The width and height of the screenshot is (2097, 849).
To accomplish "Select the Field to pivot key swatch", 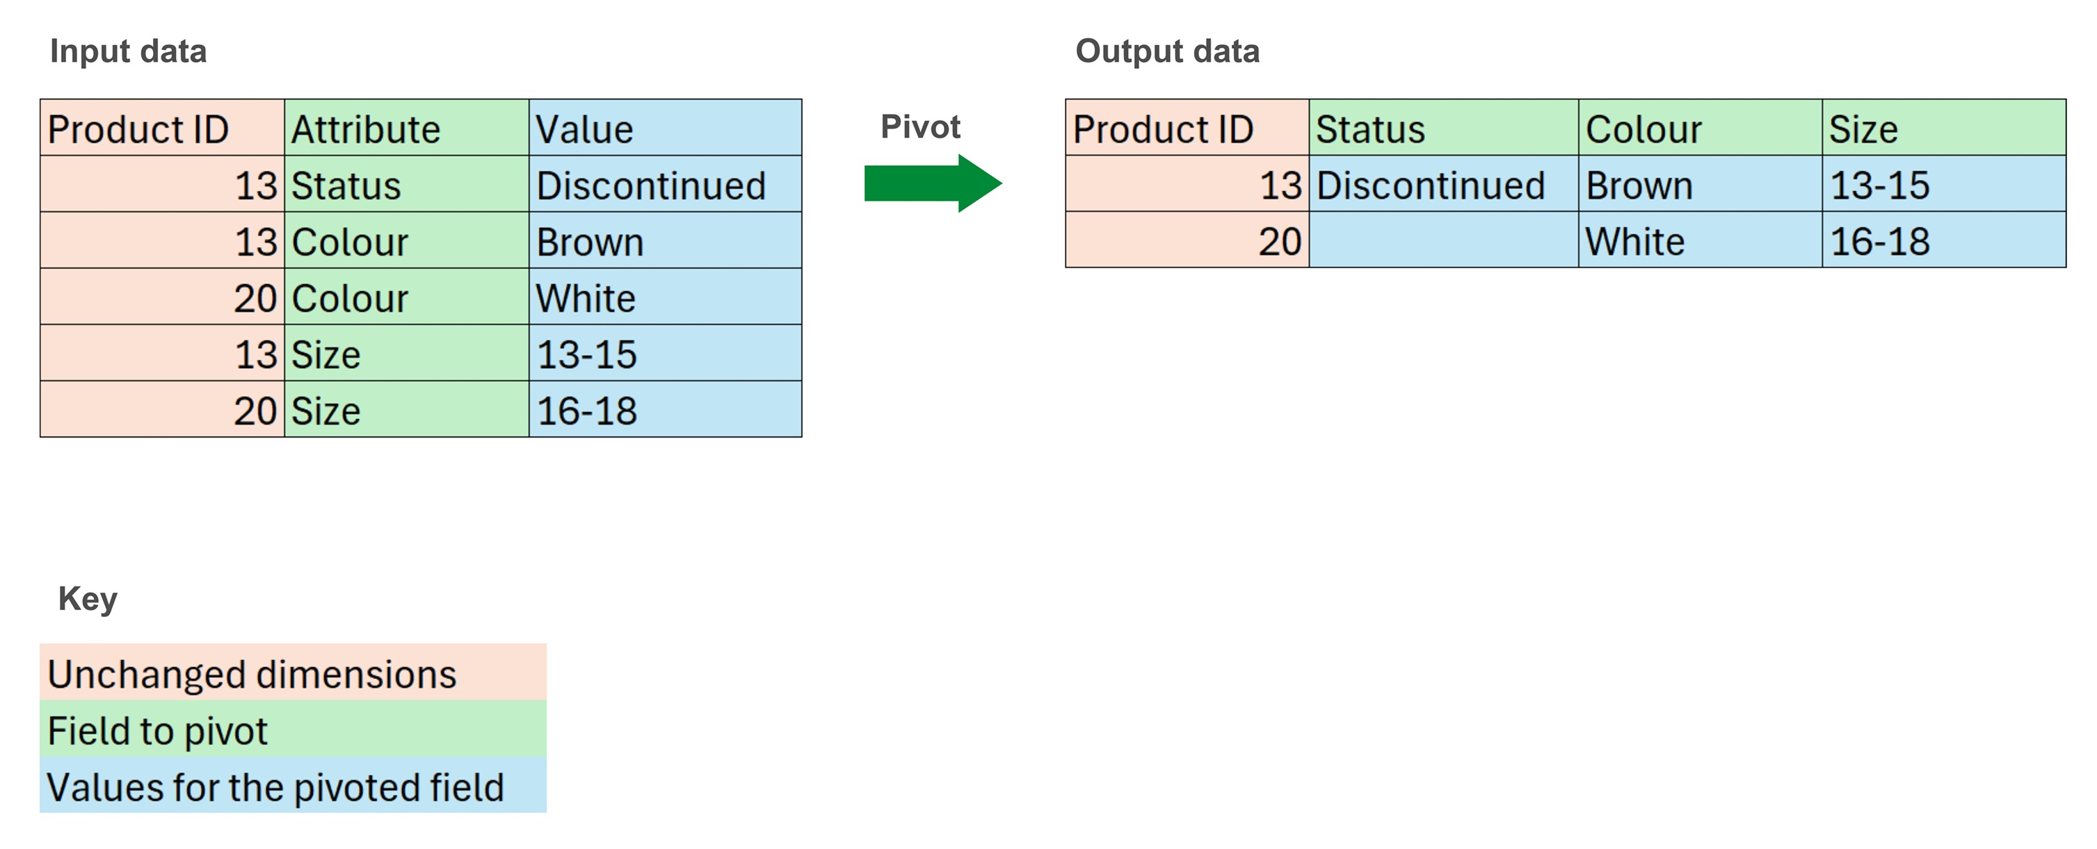I will 293,730.
